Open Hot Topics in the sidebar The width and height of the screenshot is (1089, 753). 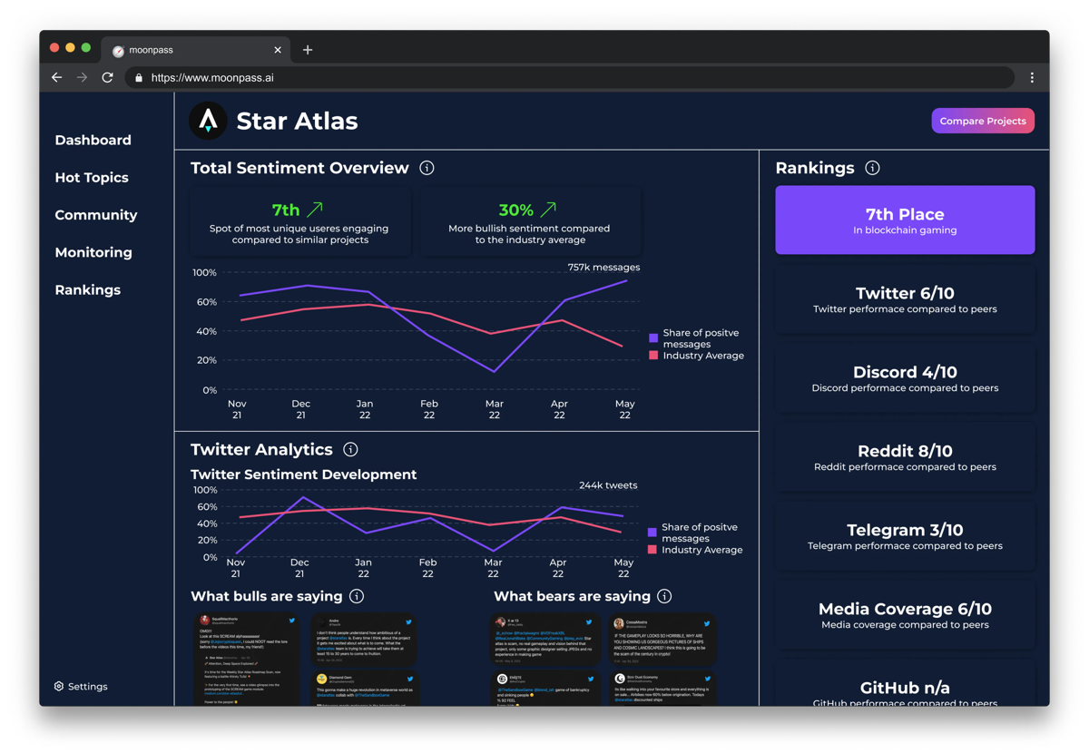click(x=92, y=177)
